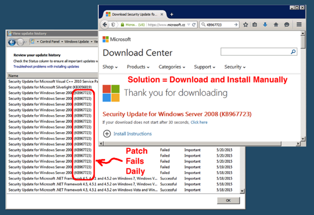Open the bookmarks list clipboard icon
Screen dimensions: 314x215
[x=254, y=25]
